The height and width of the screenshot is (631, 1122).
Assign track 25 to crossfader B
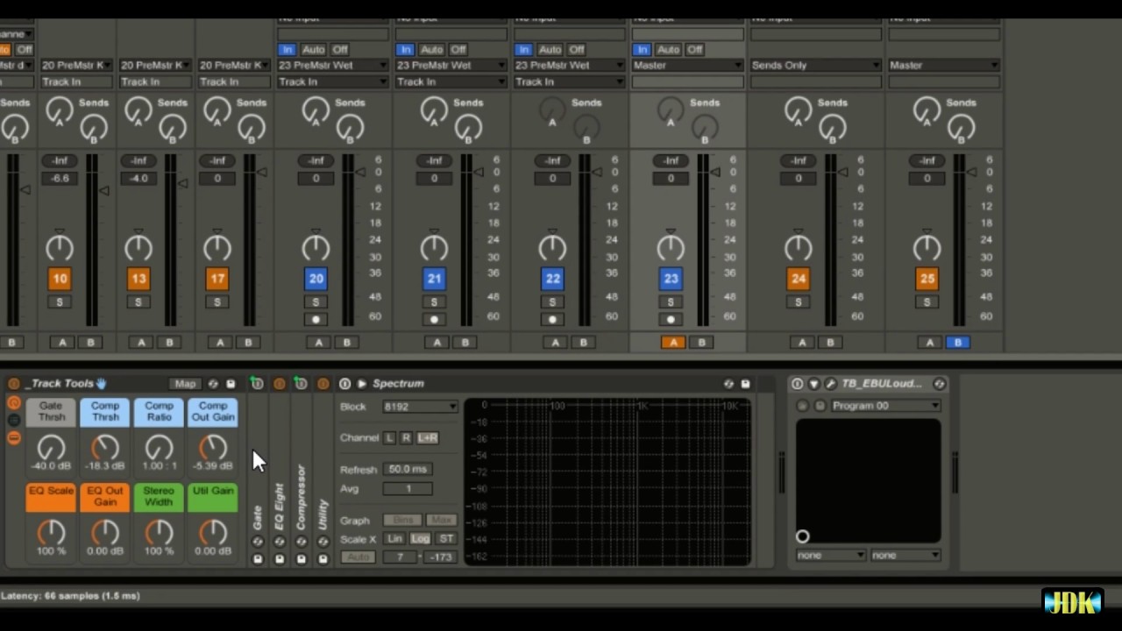click(958, 343)
